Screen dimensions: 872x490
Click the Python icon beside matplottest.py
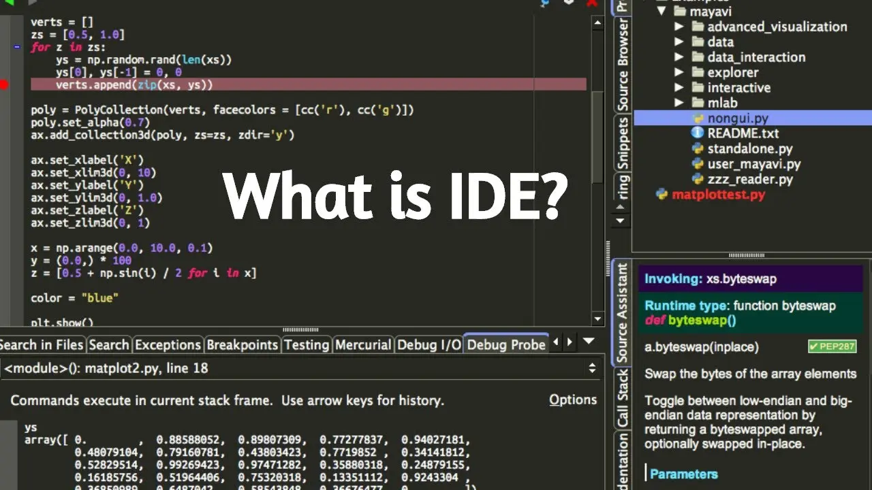(x=661, y=195)
